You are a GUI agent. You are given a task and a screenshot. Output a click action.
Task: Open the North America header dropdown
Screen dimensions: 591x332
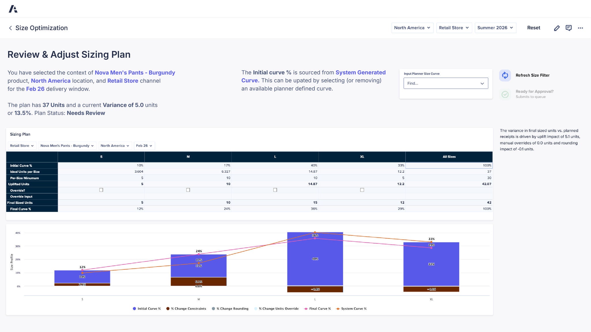click(412, 28)
